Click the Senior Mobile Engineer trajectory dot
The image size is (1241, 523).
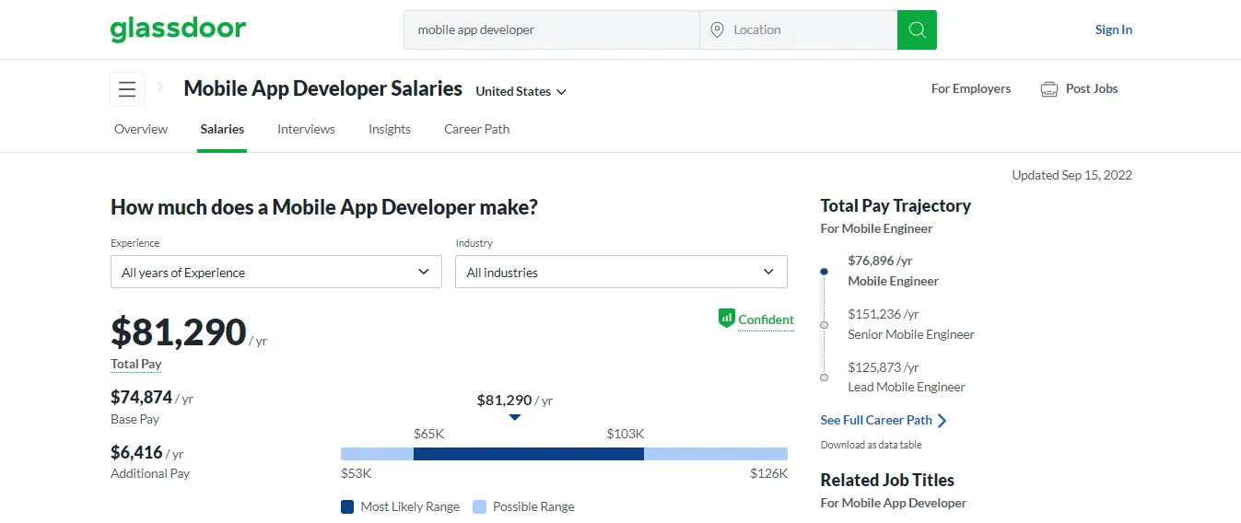pyautogui.click(x=824, y=324)
